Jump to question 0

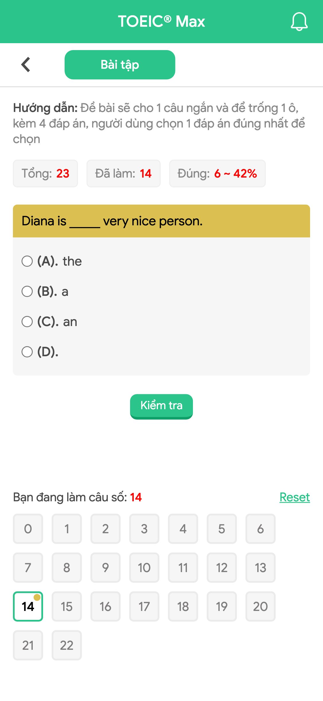28,529
